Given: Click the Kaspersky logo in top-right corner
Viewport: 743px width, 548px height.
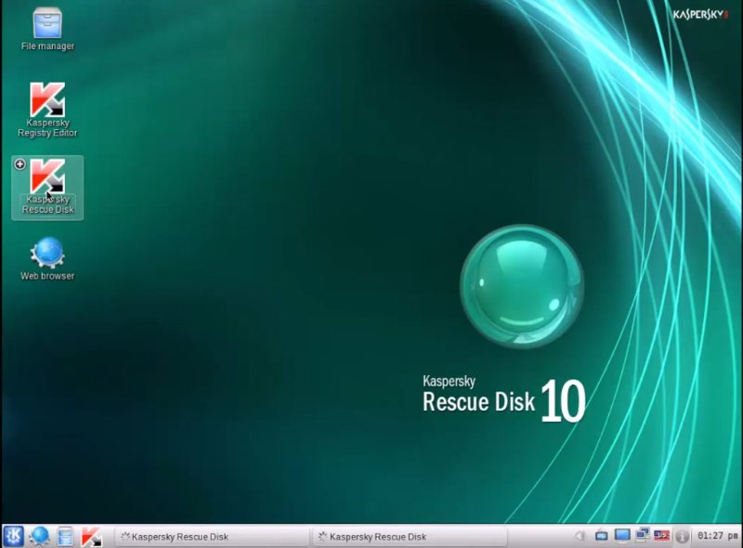Looking at the screenshot, I should 702,14.
